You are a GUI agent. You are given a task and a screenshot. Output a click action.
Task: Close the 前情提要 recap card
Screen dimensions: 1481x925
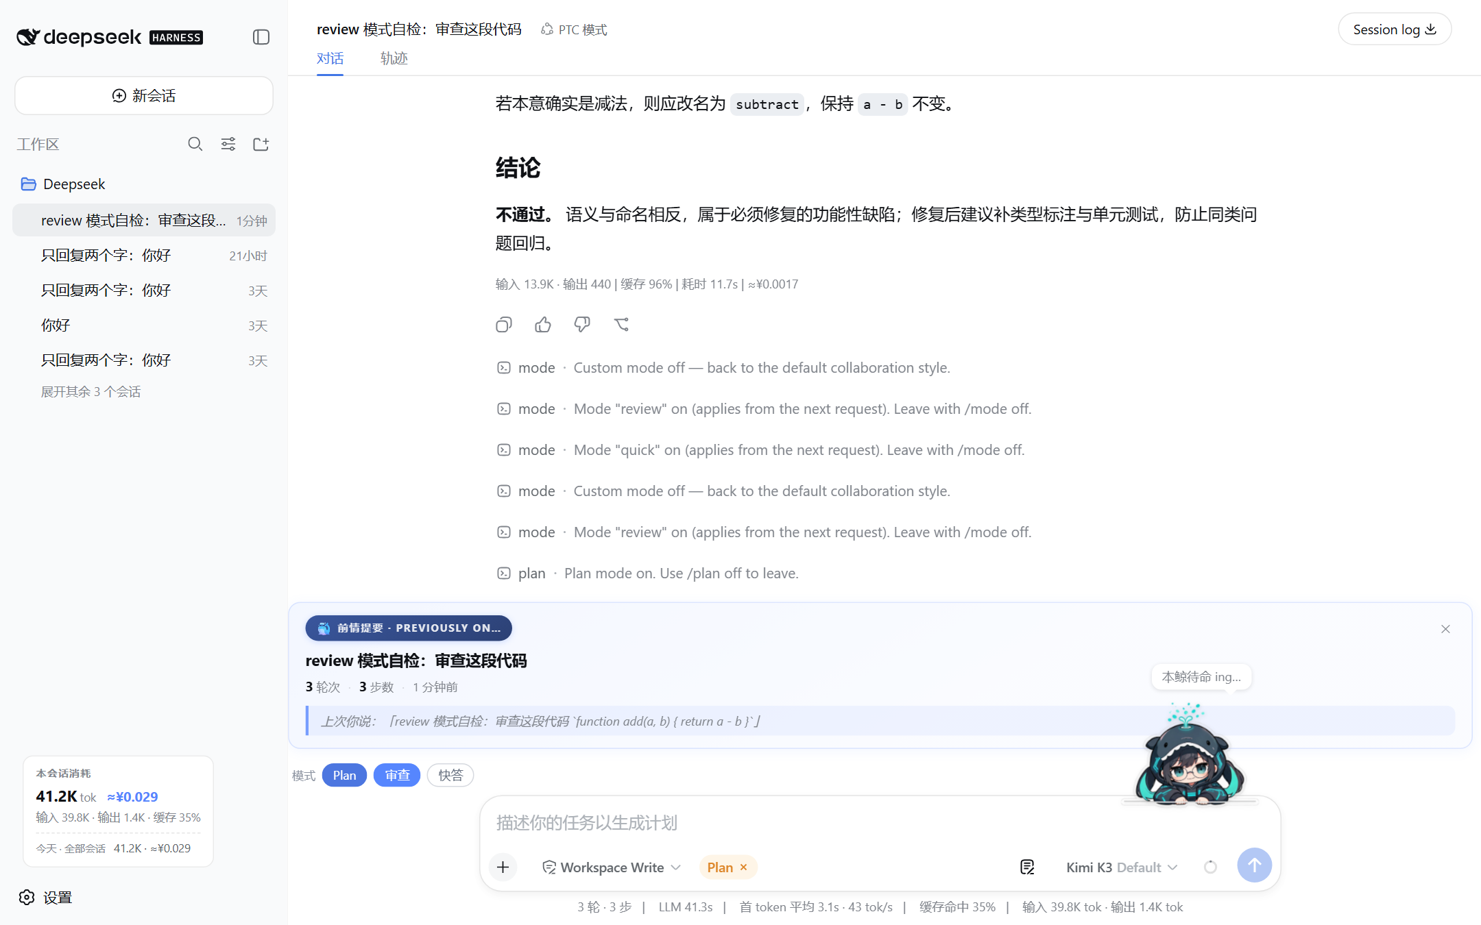click(x=1445, y=629)
